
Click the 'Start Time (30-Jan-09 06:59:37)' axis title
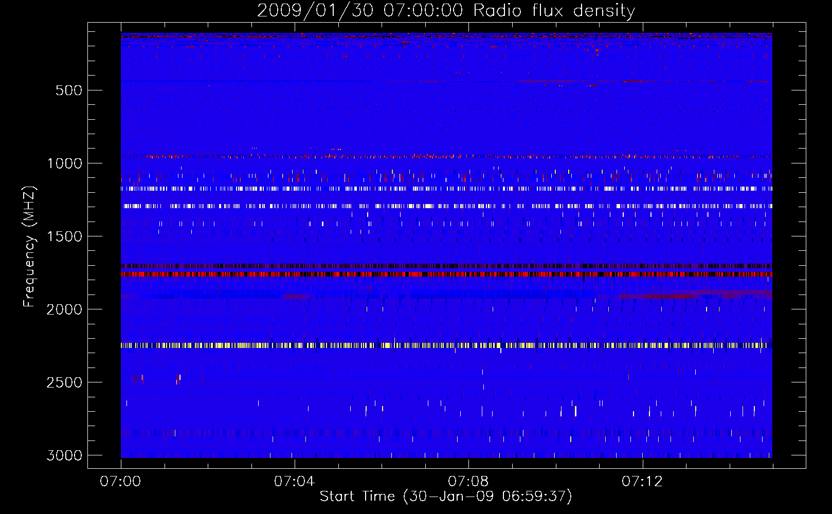coord(446,497)
